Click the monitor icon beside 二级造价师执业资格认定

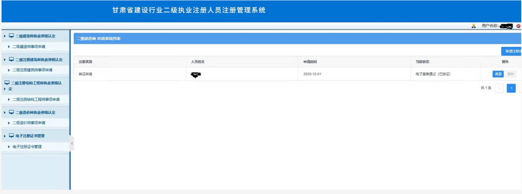coord(11,113)
